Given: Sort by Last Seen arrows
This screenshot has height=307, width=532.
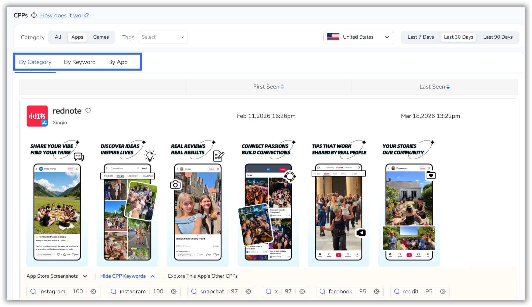Looking at the screenshot, I should tap(448, 87).
